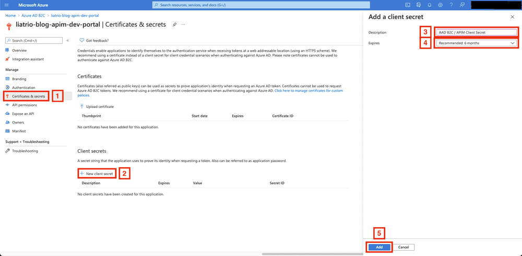Open the Azure portal hamburger menu
The image size is (522, 256).
point(7,5)
